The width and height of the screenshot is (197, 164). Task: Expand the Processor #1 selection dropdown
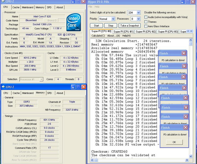click(41, 79)
